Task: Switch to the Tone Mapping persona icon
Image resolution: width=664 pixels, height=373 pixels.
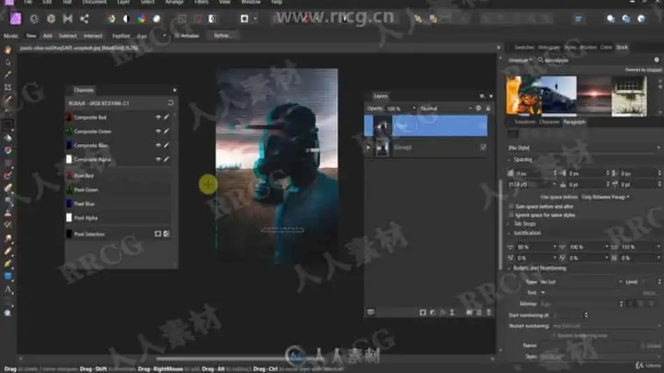Action: coord(67,19)
